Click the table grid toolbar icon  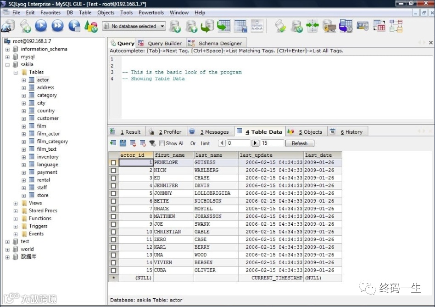tap(240, 26)
